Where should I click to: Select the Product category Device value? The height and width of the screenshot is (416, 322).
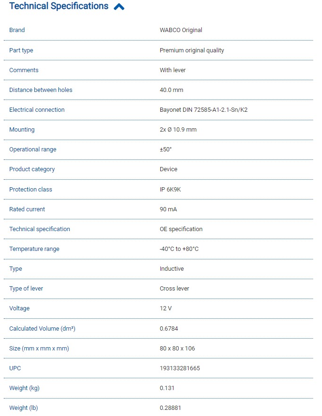pyautogui.click(x=168, y=169)
